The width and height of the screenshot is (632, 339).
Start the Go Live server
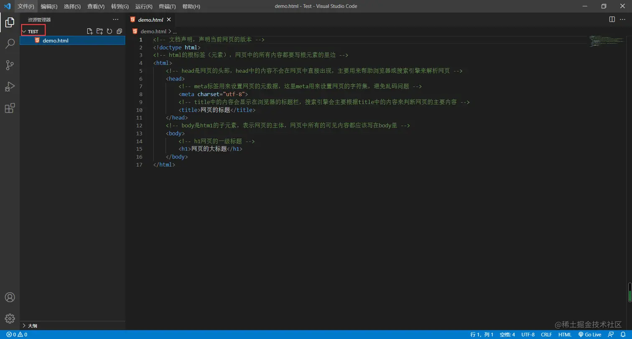[590, 334]
